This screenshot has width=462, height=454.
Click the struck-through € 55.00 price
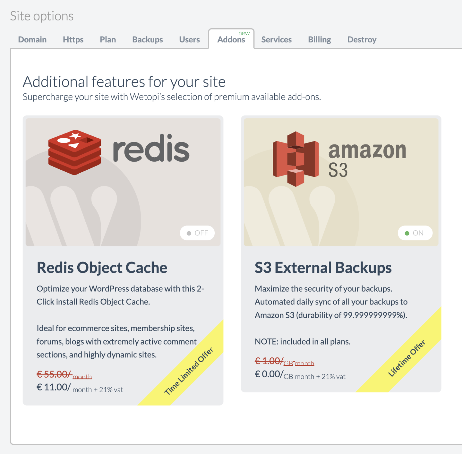click(64, 375)
